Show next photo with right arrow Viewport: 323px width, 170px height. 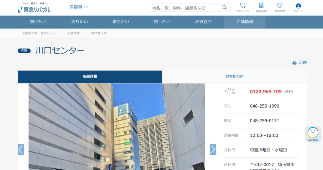click(x=213, y=149)
